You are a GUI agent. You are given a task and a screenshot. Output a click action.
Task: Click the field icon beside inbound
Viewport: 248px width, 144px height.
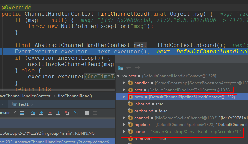[x=130, y=104]
